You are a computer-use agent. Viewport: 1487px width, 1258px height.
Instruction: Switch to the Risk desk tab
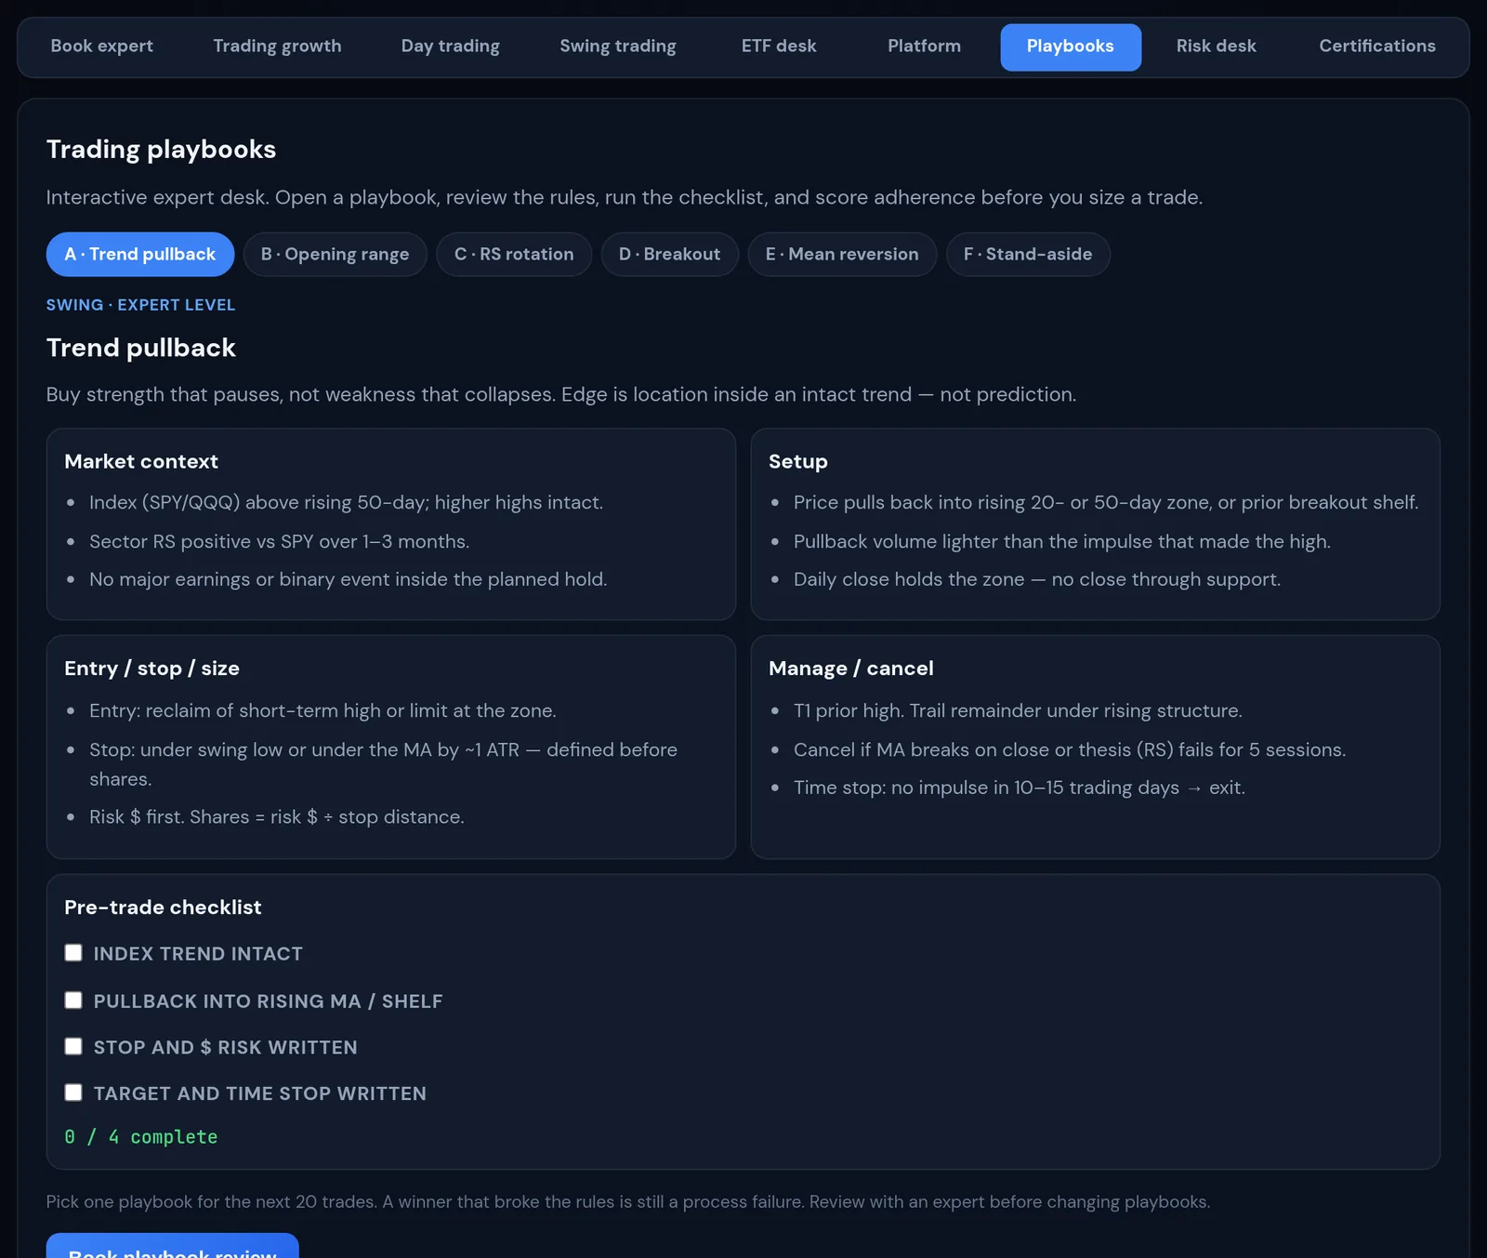(x=1216, y=46)
